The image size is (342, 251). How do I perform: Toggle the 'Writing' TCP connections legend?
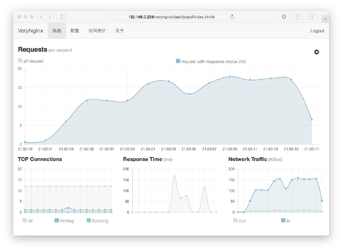64,221
